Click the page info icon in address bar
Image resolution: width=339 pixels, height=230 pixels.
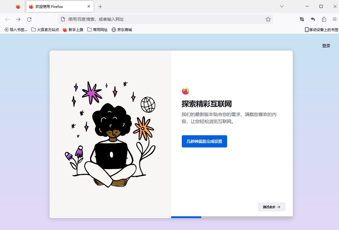tap(63, 19)
